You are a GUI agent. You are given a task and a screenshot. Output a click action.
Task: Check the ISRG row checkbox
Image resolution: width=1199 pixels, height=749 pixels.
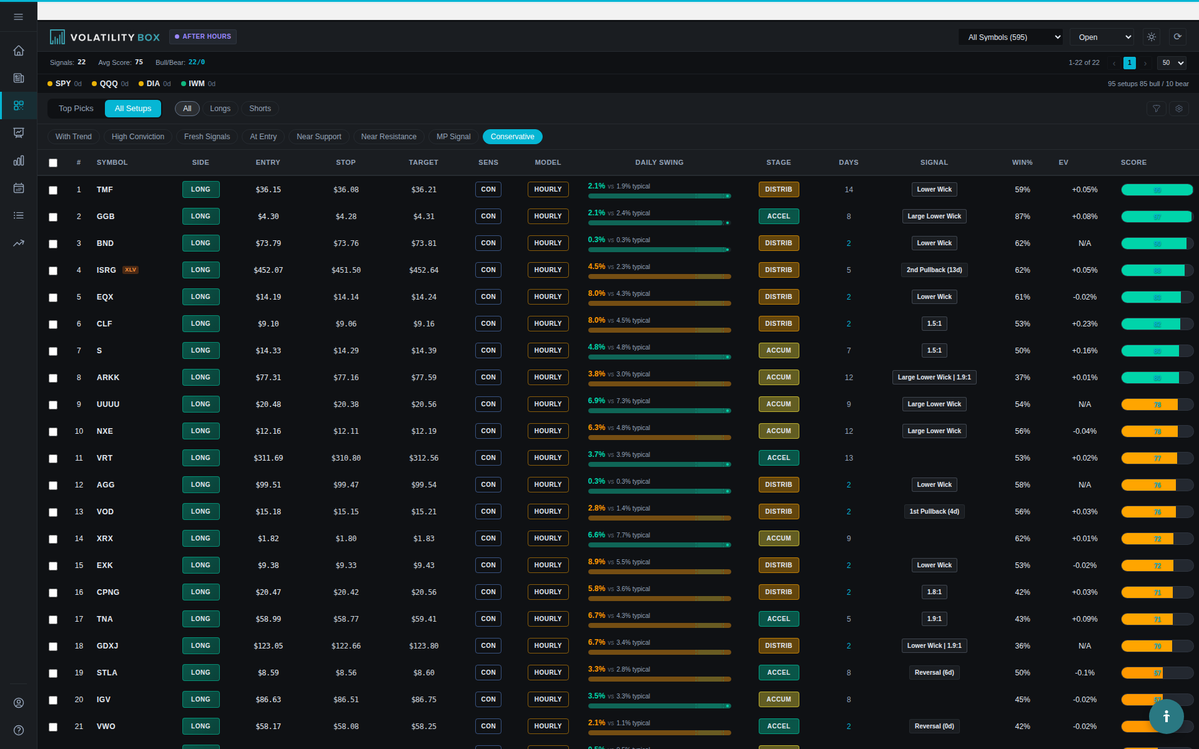click(x=53, y=270)
